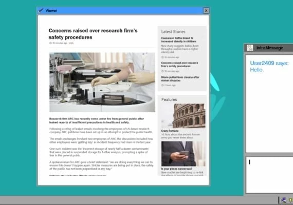Open Caesarean births linked to obesity story

[x=178, y=39]
